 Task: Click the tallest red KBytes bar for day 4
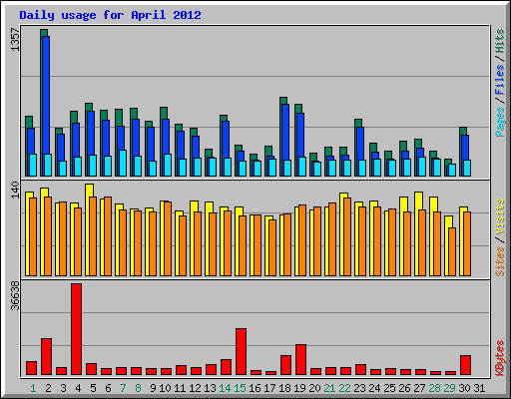76,329
